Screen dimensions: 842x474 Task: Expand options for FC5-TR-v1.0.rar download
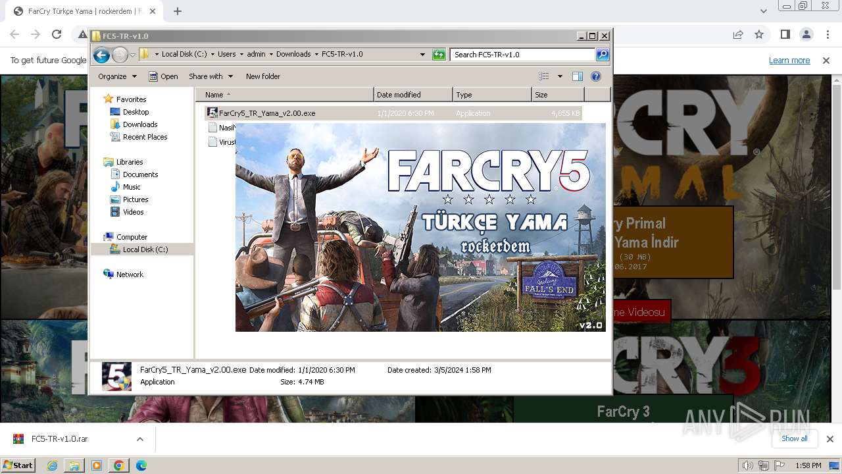[140, 439]
